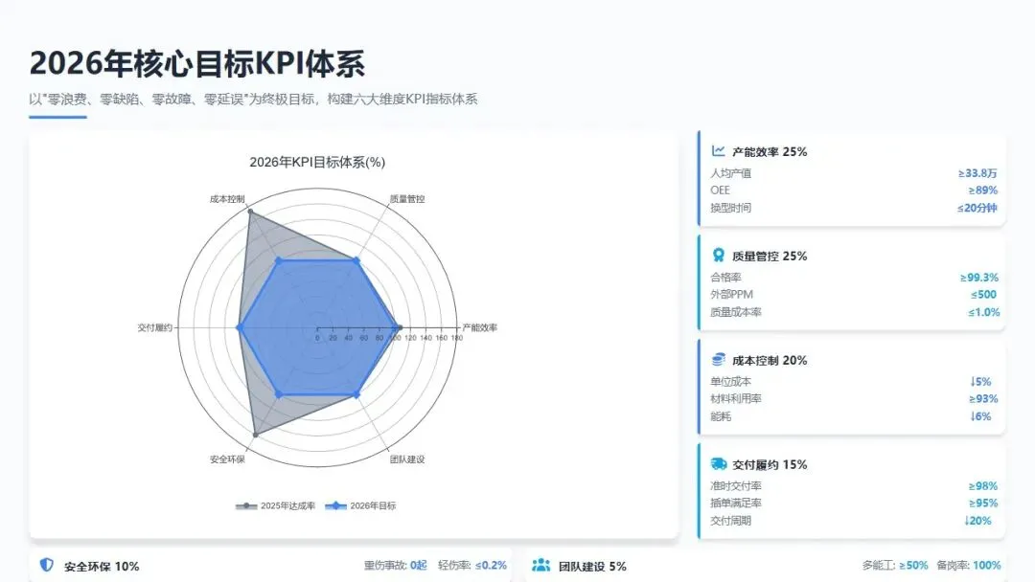Click the 换型时间 value ≤20分钟
The image size is (1035, 582).
tap(977, 208)
